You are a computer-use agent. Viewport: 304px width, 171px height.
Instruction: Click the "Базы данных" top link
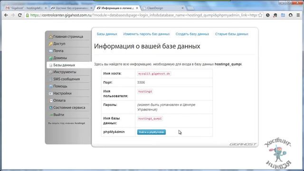click(107, 34)
